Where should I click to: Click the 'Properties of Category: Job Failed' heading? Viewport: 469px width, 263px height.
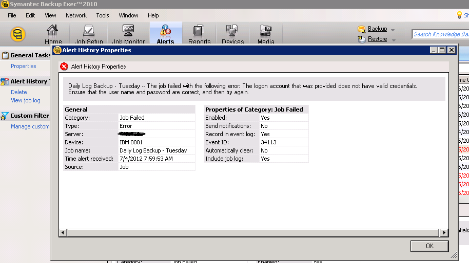click(254, 109)
